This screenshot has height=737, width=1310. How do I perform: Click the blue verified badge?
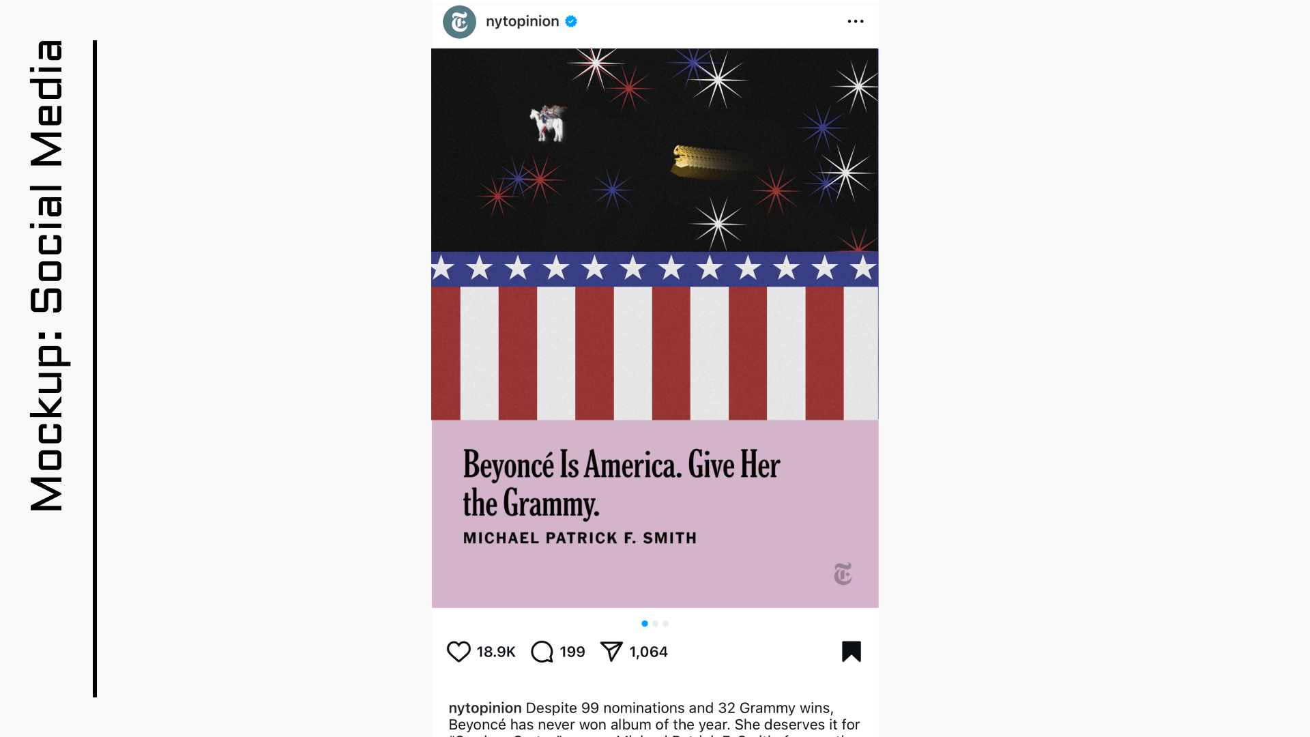point(571,21)
